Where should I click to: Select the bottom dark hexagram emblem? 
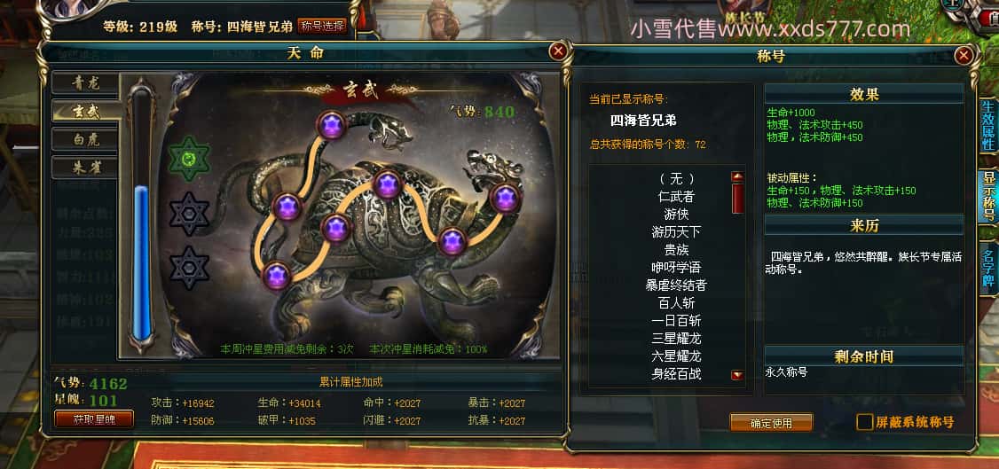189,268
